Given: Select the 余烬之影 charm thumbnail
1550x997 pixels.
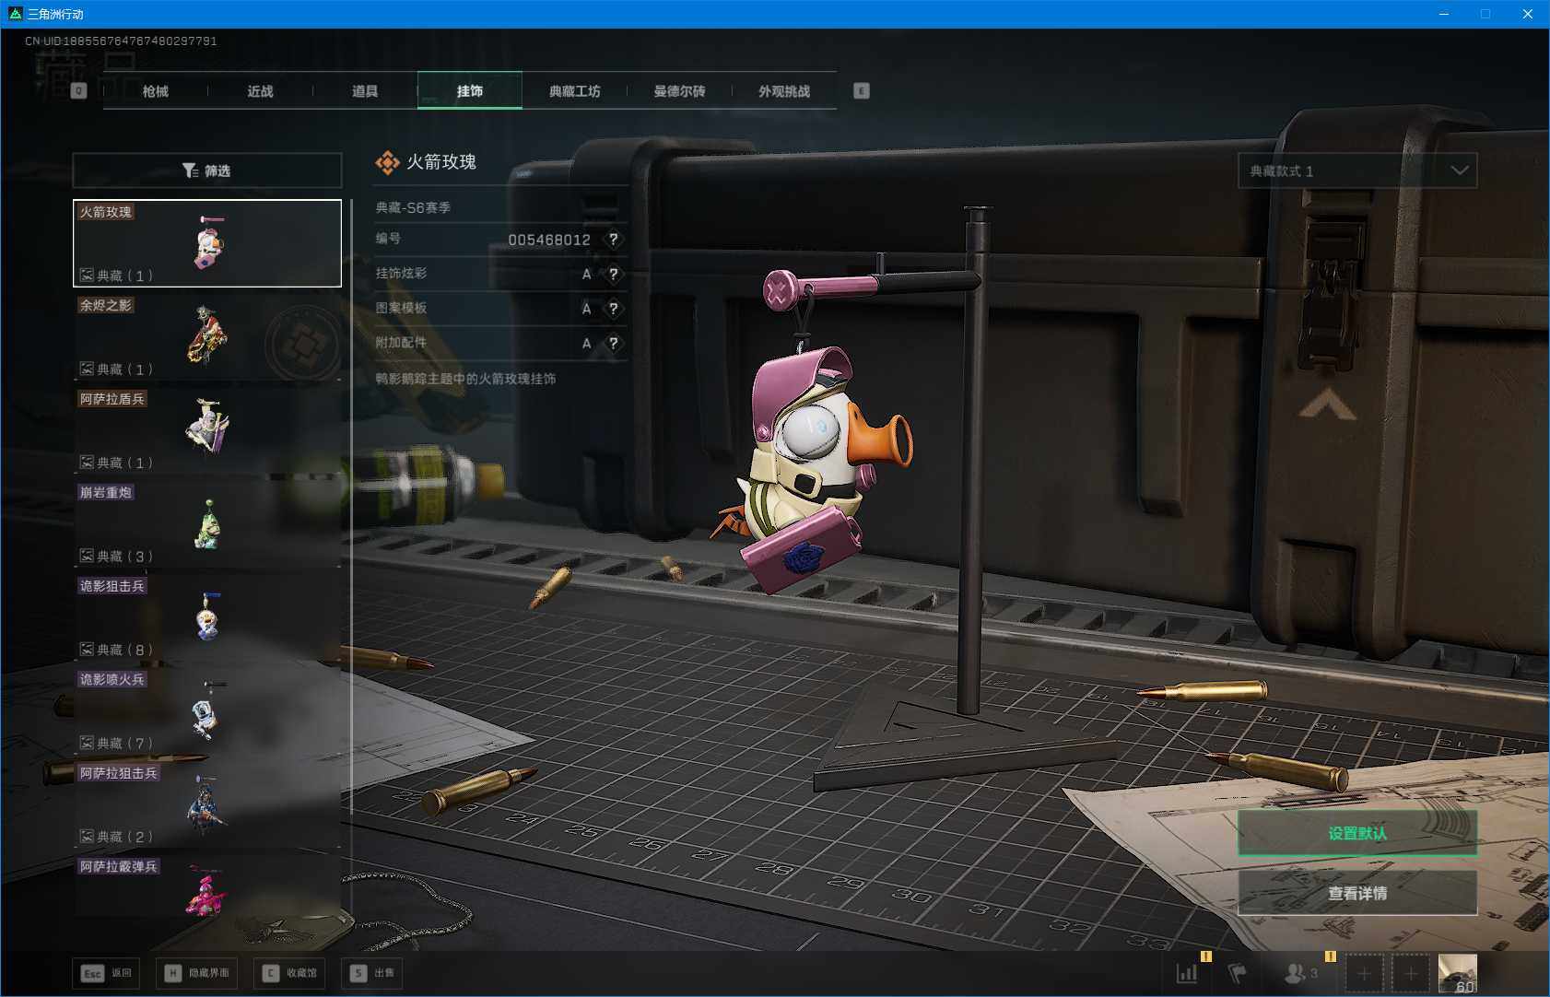Looking at the screenshot, I should 206,335.
